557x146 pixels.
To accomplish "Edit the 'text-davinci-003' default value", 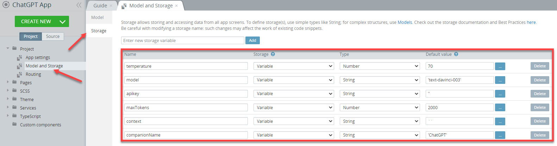I will coord(460,80).
